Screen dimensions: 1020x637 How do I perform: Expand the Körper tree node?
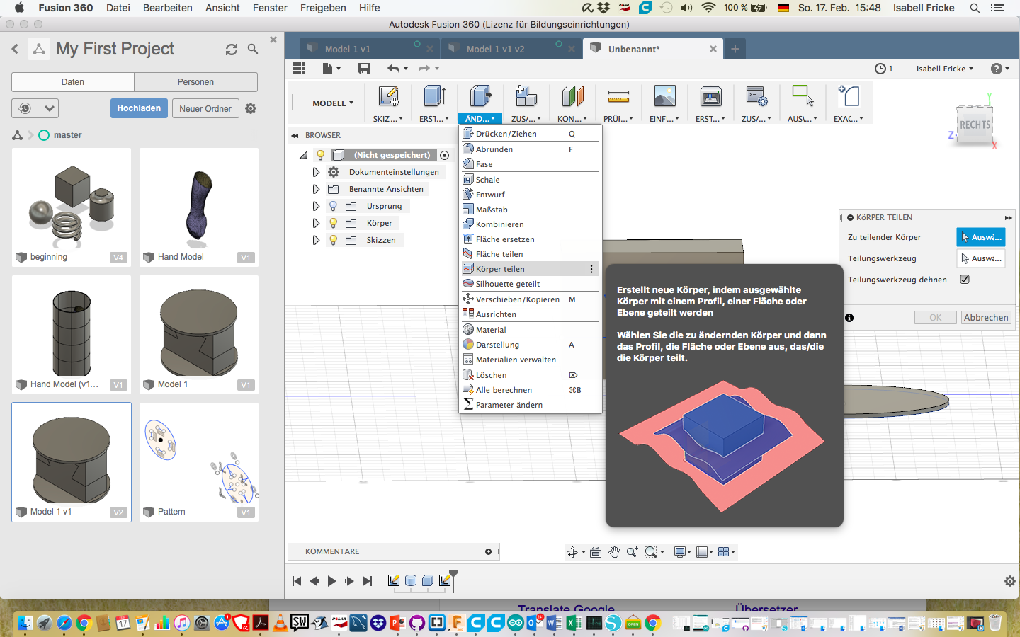click(x=316, y=223)
